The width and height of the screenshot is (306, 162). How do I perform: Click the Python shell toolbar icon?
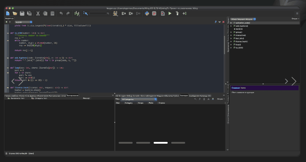[147, 14]
